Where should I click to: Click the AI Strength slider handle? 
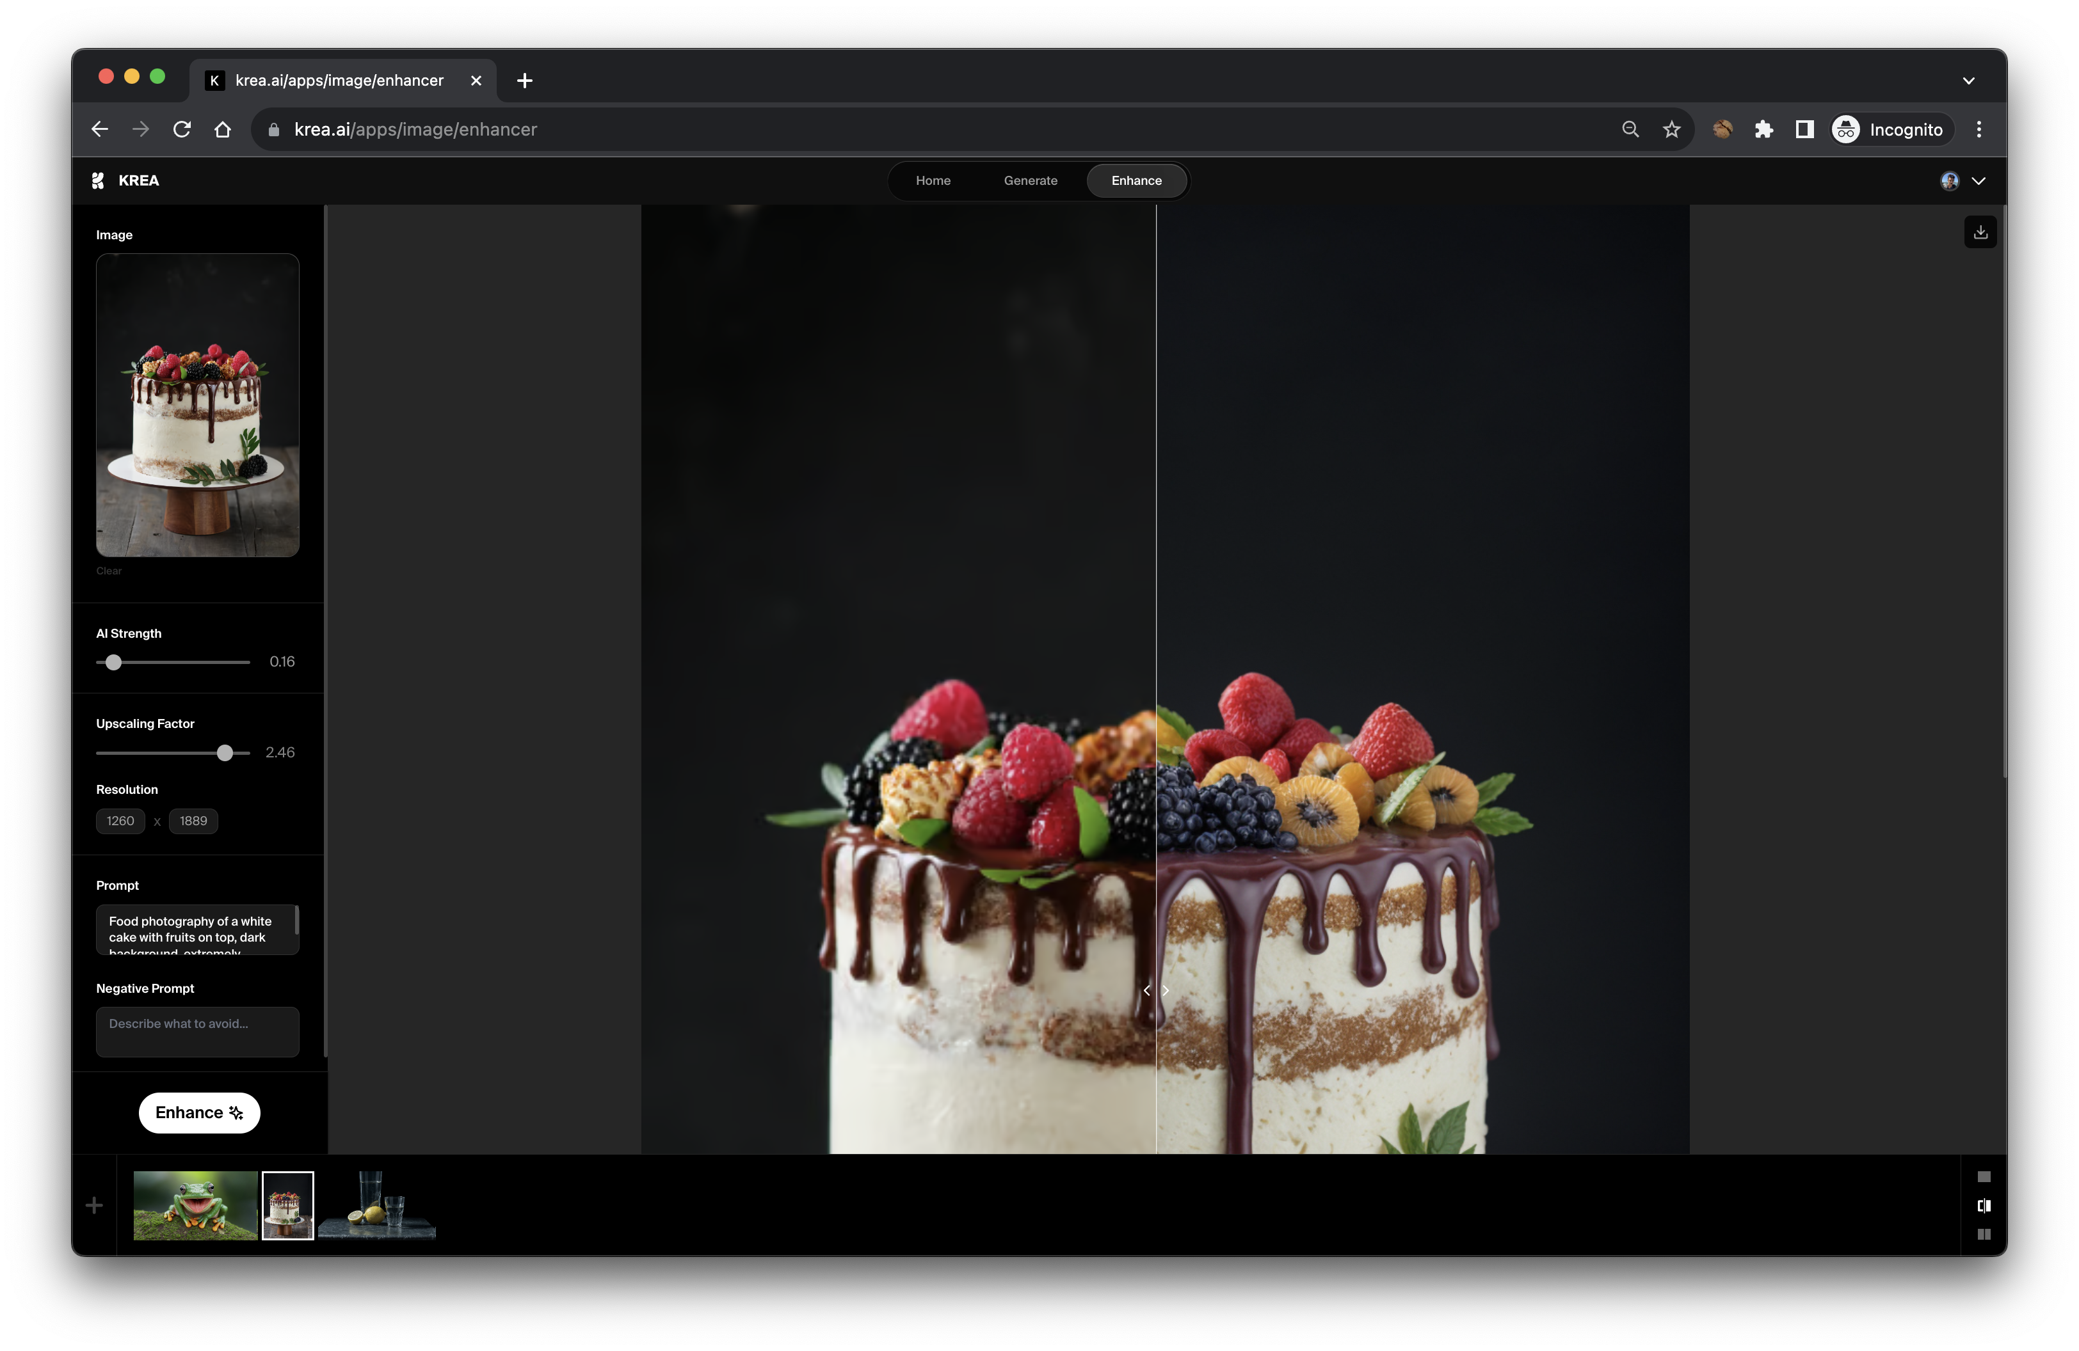113,663
